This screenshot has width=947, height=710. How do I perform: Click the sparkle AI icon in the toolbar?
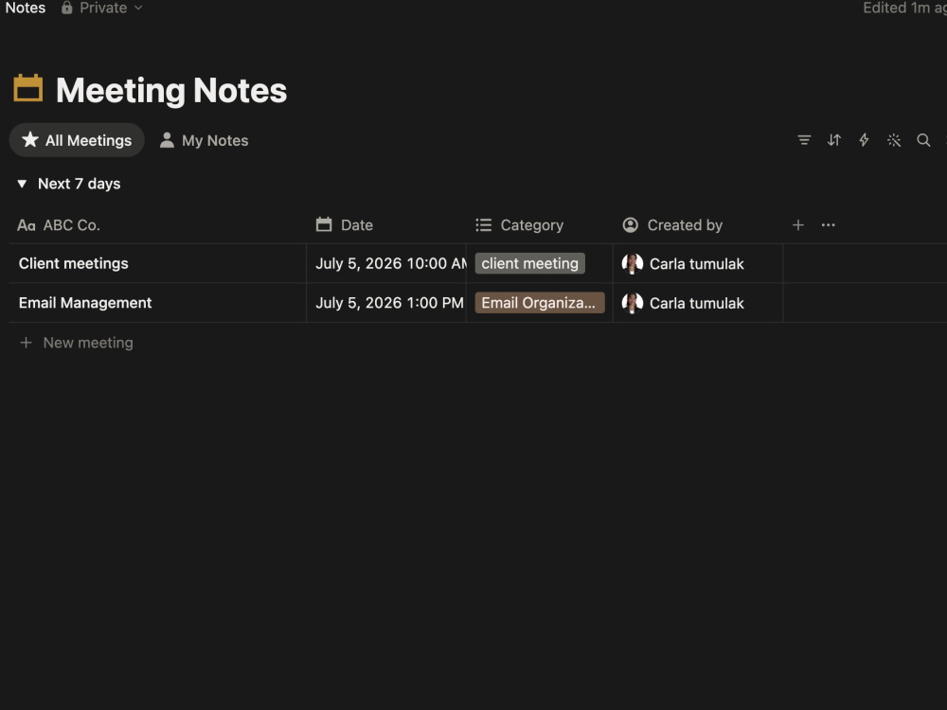pos(894,140)
